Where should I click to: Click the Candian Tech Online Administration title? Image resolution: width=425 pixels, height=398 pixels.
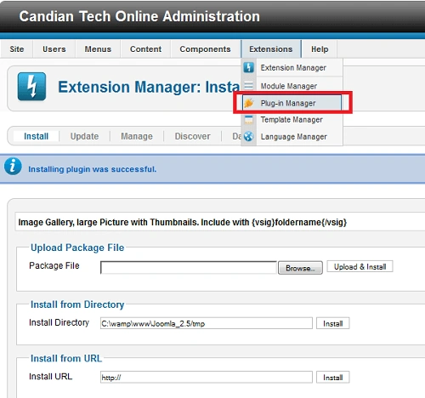tap(139, 16)
